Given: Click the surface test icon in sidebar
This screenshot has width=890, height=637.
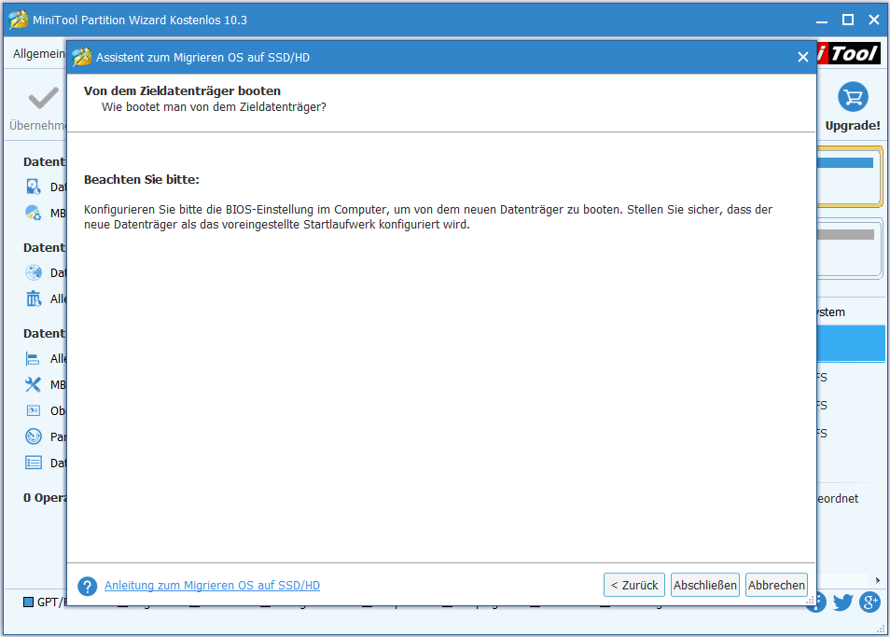Looking at the screenshot, I should pyautogui.click(x=34, y=410).
